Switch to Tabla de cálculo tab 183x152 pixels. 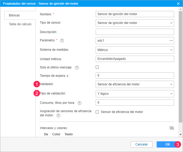[20, 24]
